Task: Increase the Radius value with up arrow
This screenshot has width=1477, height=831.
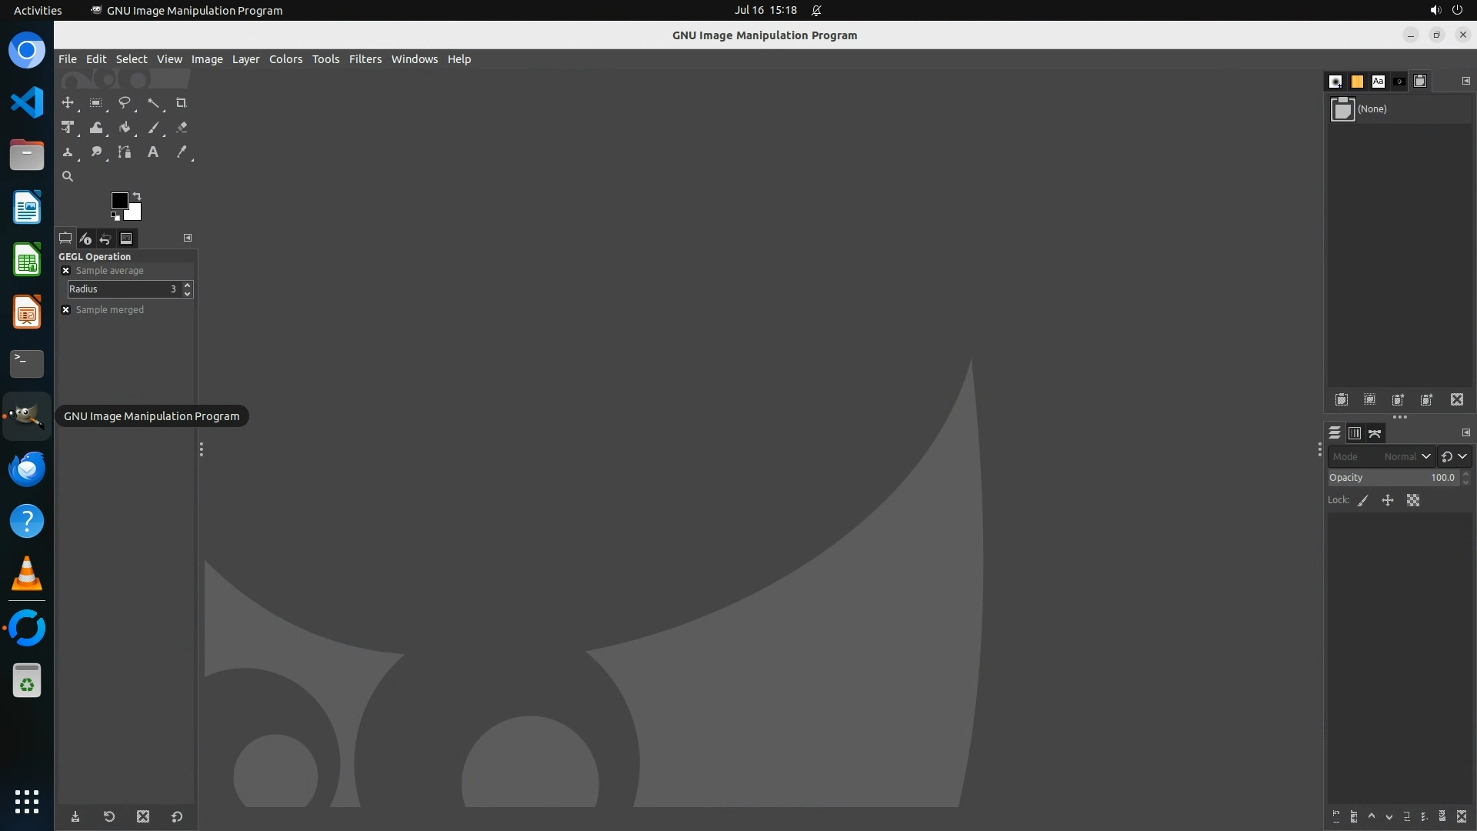Action: coord(187,285)
